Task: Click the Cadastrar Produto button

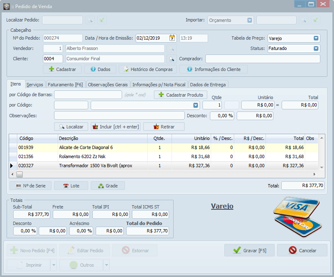Action: coord(181,95)
